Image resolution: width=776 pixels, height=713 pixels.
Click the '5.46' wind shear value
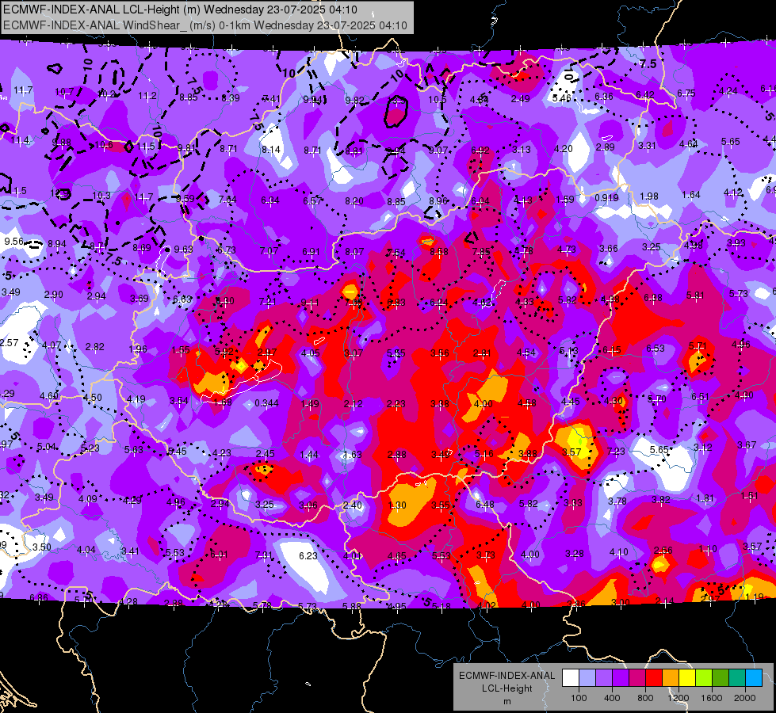562,98
